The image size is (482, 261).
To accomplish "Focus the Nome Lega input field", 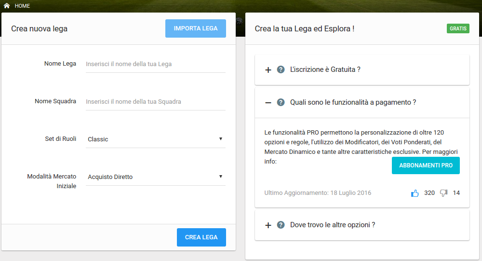I will coord(155,64).
